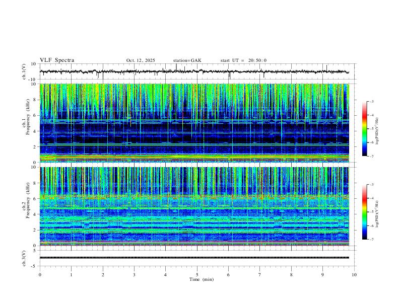The width and height of the screenshot is (399, 308).
Task: Click the lower colorbar '-3' label
Action: point(371,185)
